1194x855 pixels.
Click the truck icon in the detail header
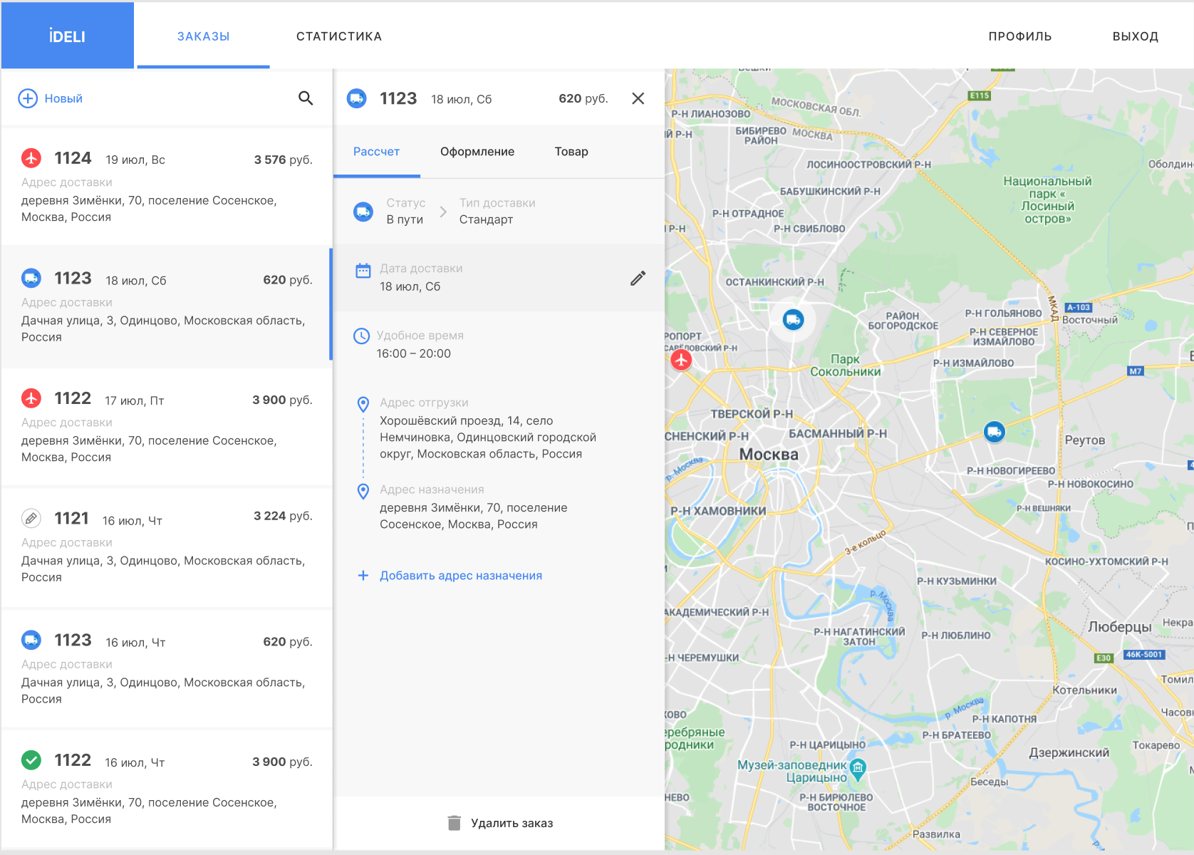click(357, 98)
